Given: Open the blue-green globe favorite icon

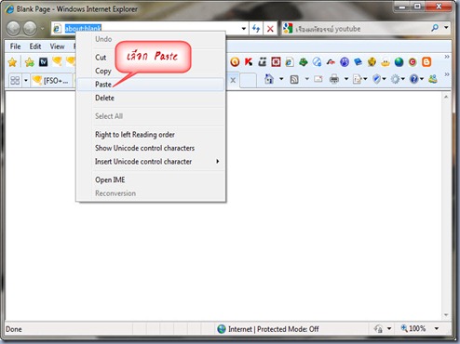Looking at the screenshot, I should click(399, 62).
